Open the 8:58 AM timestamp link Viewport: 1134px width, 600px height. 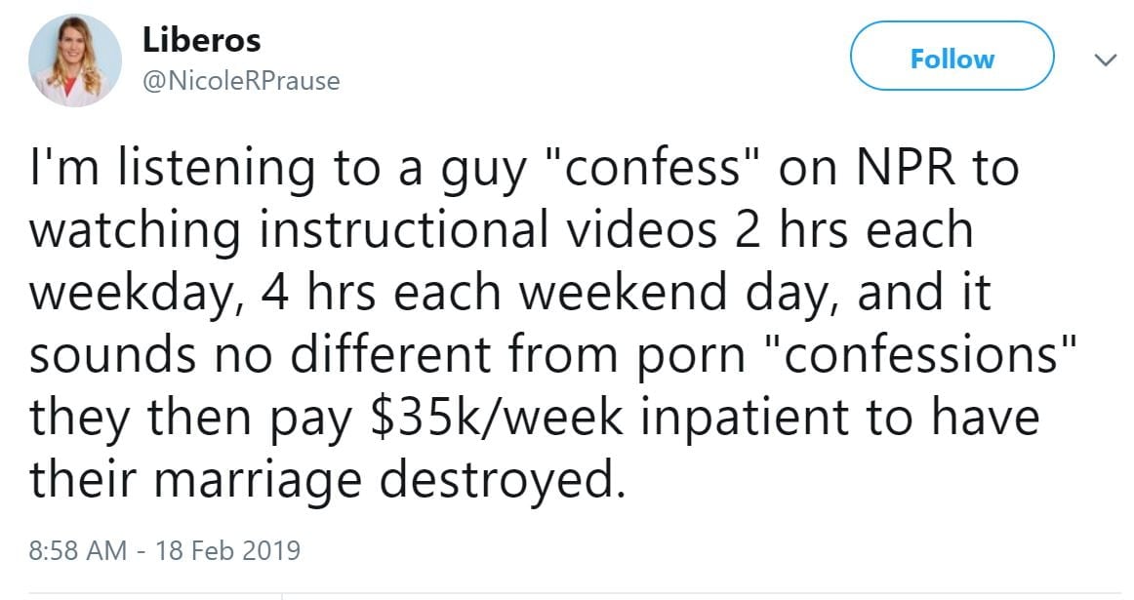pos(78,550)
